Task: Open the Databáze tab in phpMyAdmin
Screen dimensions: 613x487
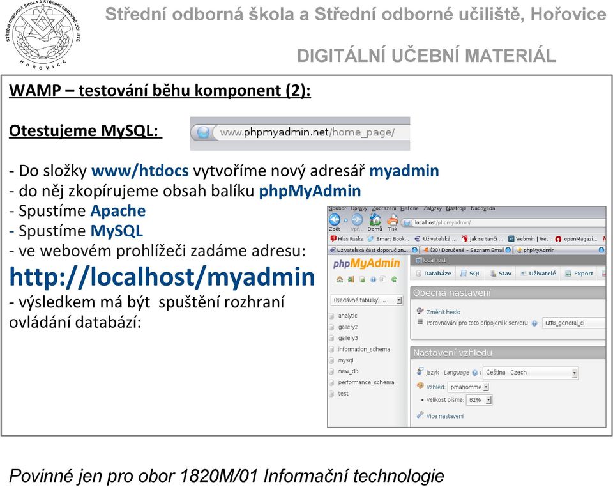Action: tap(433, 274)
